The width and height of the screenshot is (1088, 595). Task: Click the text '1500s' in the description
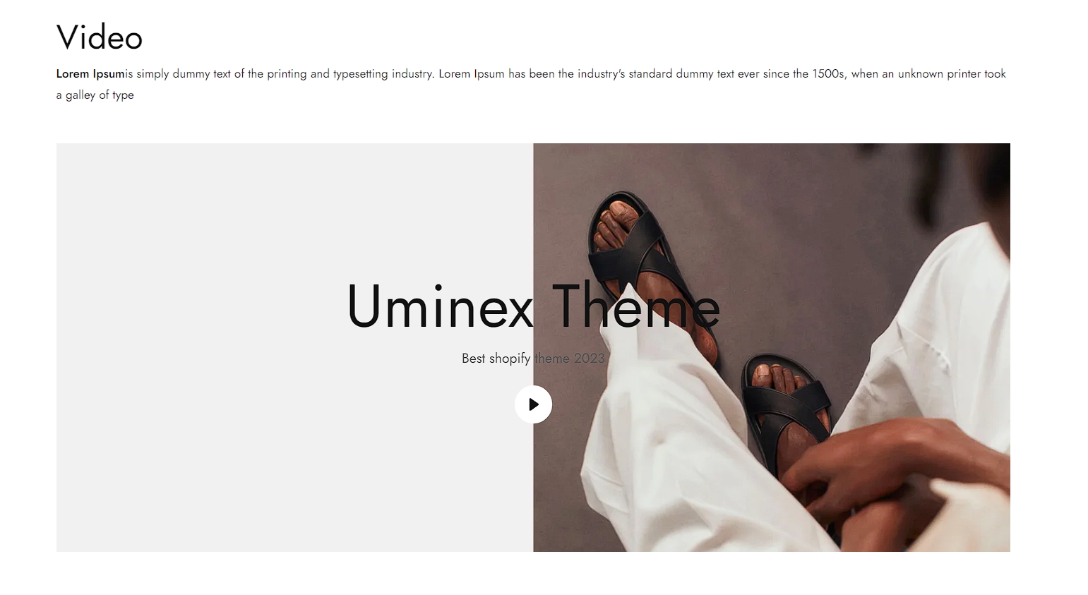pos(828,73)
